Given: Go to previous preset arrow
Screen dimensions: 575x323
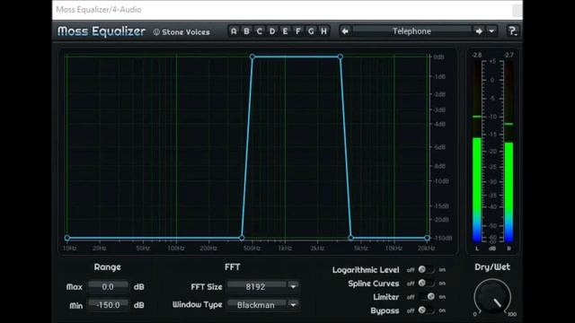Looking at the screenshot, I should [x=345, y=31].
